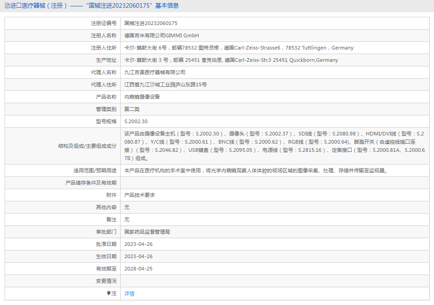The height and width of the screenshot is (305, 434).
Task: Select the page title 进口医疗器械（注册）
Action: coord(39,5)
